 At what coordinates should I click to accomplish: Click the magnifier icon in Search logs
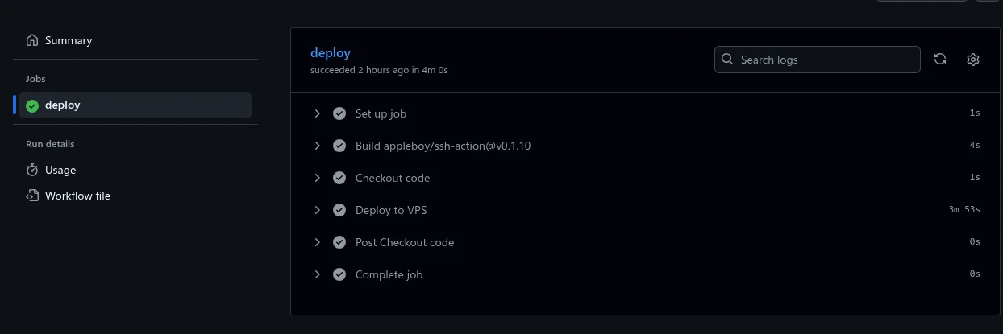[x=727, y=60]
